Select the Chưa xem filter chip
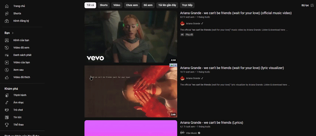 (x=132, y=5)
